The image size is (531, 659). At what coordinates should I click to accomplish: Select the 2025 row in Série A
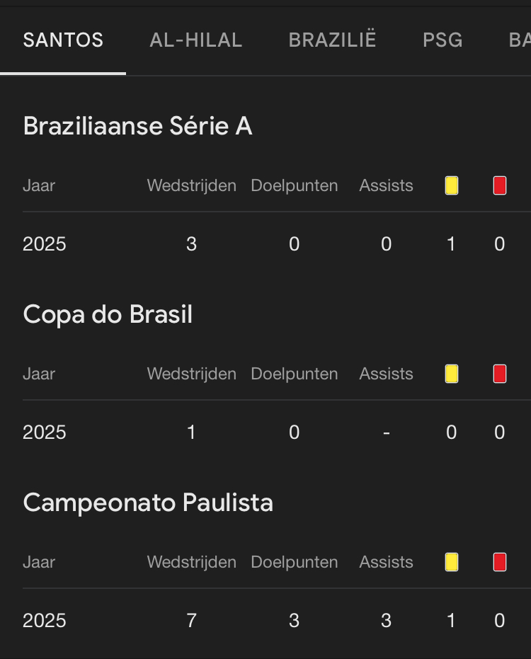tap(45, 244)
